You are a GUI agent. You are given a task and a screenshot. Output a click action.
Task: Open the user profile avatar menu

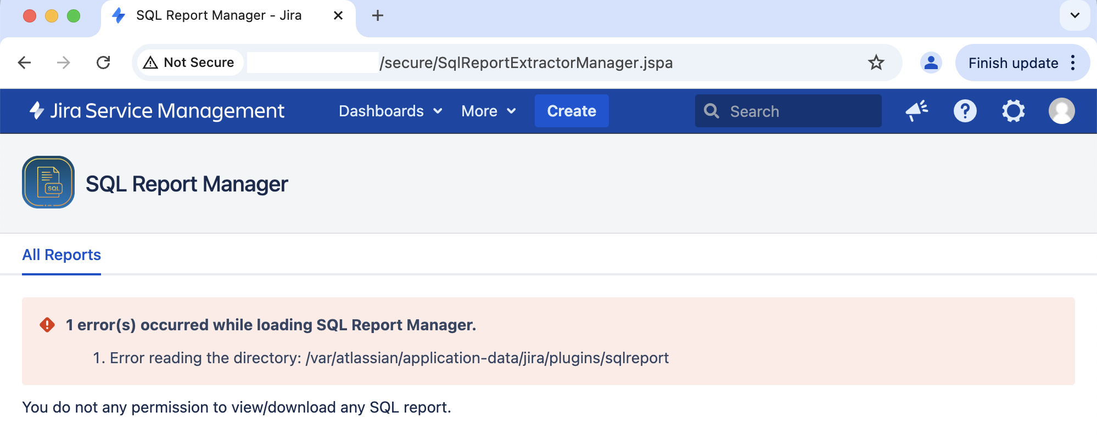pos(1061,111)
